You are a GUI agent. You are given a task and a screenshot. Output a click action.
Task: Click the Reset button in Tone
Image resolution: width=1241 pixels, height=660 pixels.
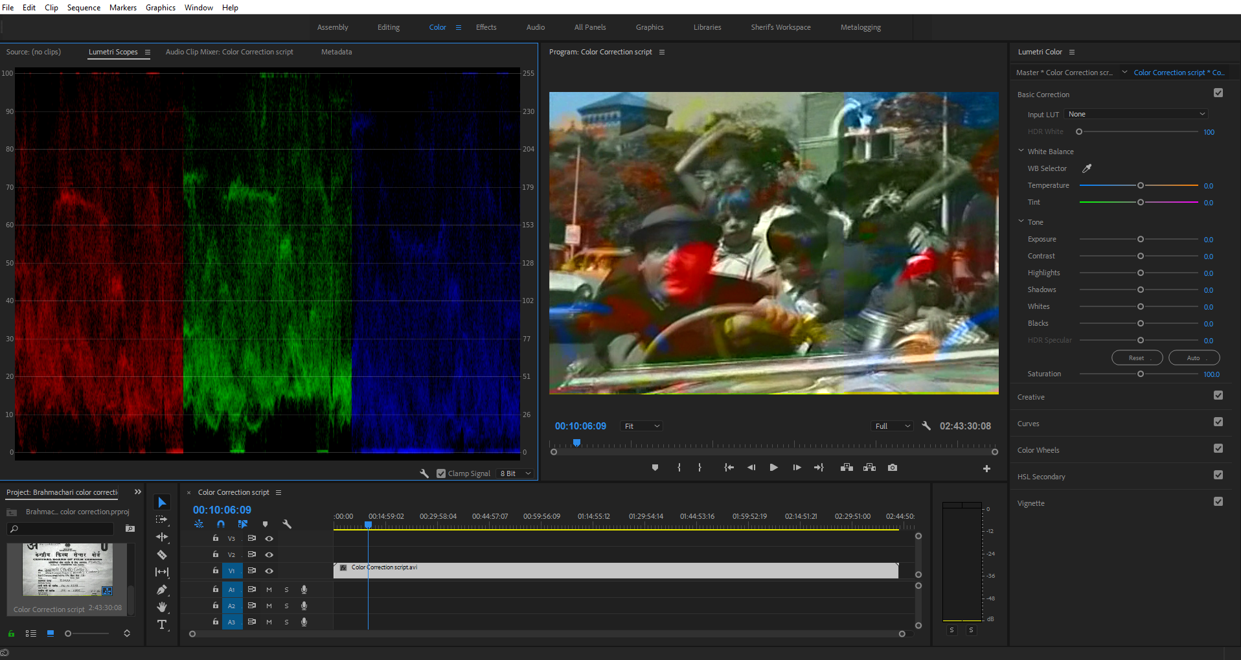point(1137,358)
